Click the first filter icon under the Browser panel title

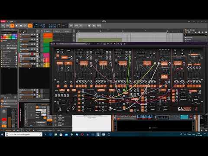click(x=186, y=32)
